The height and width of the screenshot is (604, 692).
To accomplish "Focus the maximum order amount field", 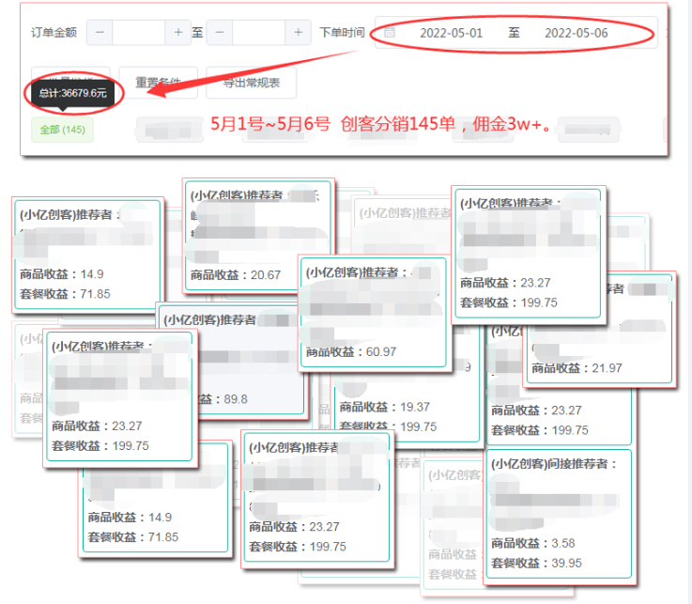I will (258, 32).
